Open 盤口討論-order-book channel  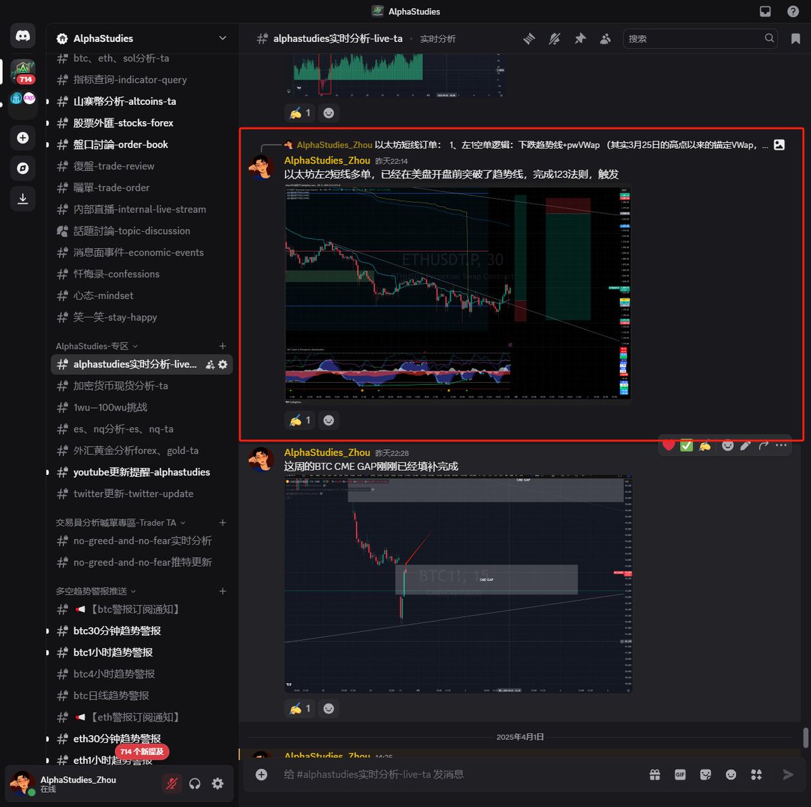(x=142, y=145)
